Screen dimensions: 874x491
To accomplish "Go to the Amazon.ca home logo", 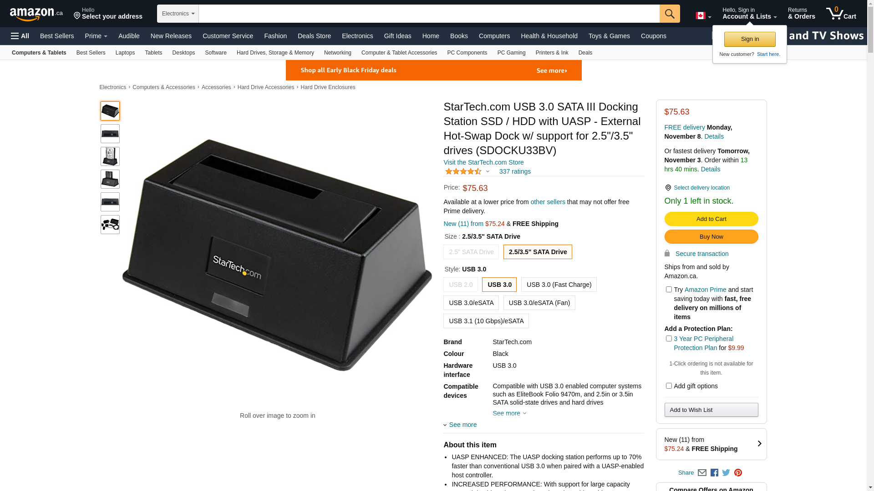I will [x=36, y=14].
